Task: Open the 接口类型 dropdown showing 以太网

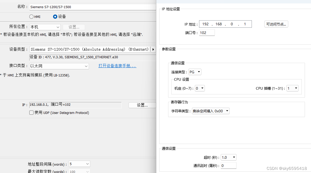Action: pos(59,66)
